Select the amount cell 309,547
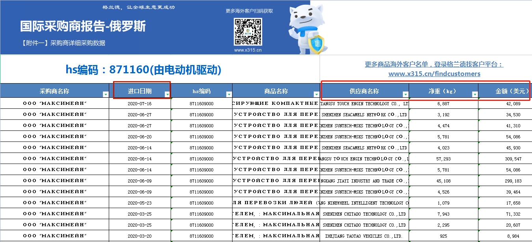 [x=505, y=159]
